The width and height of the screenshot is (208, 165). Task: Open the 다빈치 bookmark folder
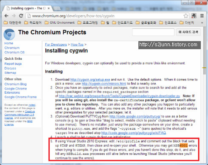(x=187, y=22)
